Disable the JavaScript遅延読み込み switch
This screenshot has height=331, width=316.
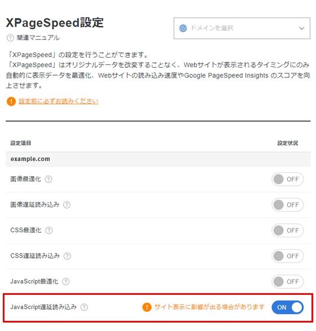point(288,307)
